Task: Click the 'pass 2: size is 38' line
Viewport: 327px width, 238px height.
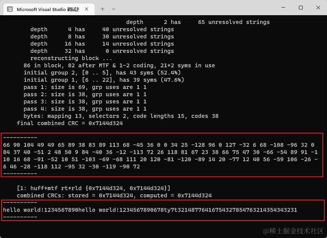Action: coord(85,94)
